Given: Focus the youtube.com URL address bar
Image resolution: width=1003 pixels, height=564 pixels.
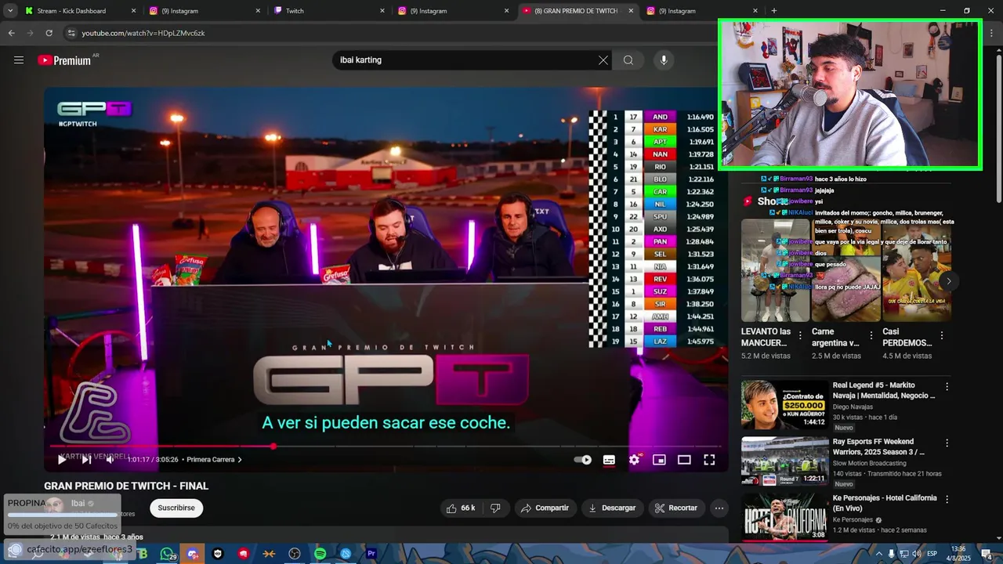Looking at the screenshot, I should click(x=143, y=33).
